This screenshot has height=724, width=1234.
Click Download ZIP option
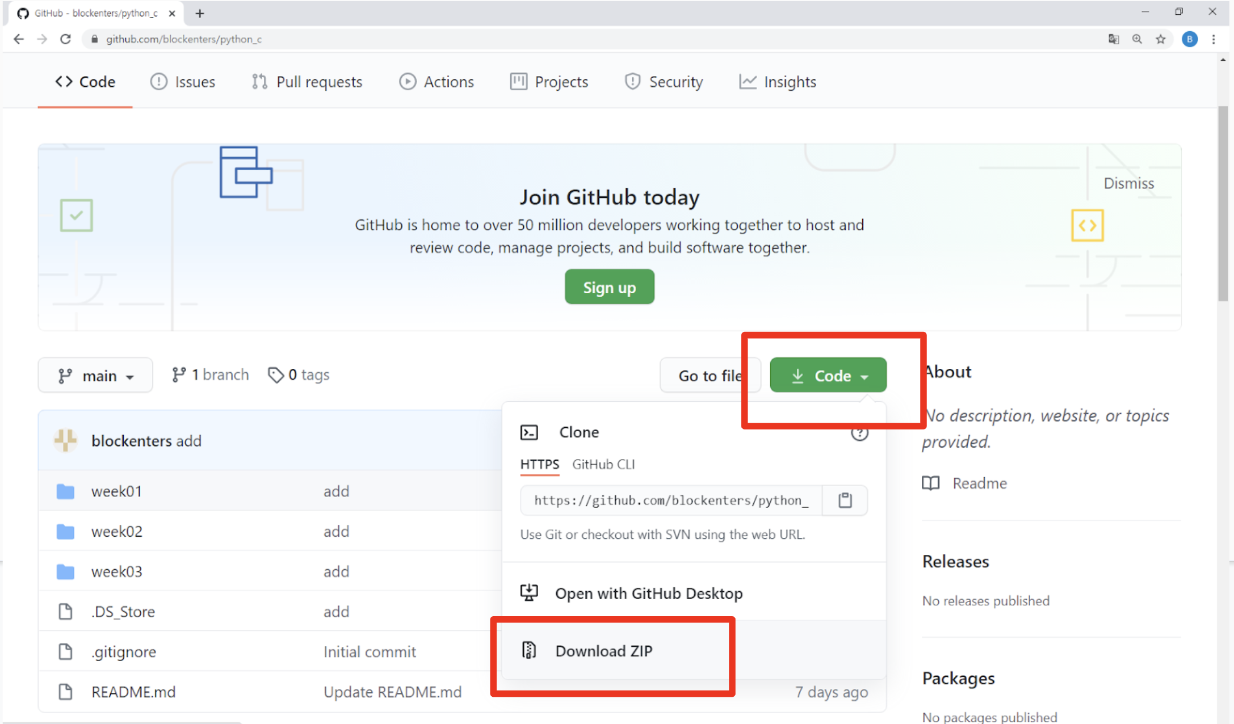pyautogui.click(x=603, y=651)
